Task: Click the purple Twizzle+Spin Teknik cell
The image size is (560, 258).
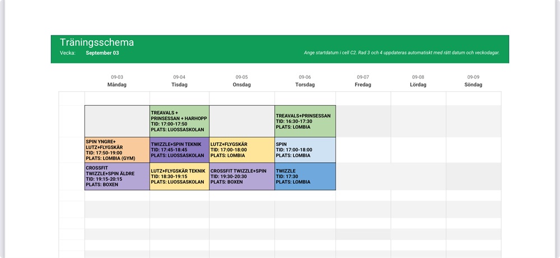Action: [179, 150]
